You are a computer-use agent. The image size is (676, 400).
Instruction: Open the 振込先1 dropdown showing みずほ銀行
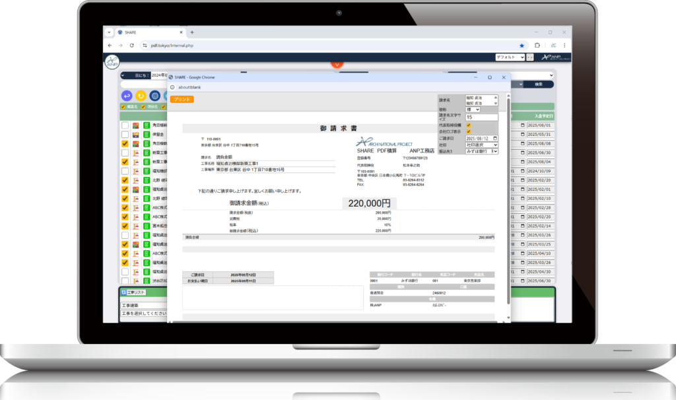(x=481, y=151)
